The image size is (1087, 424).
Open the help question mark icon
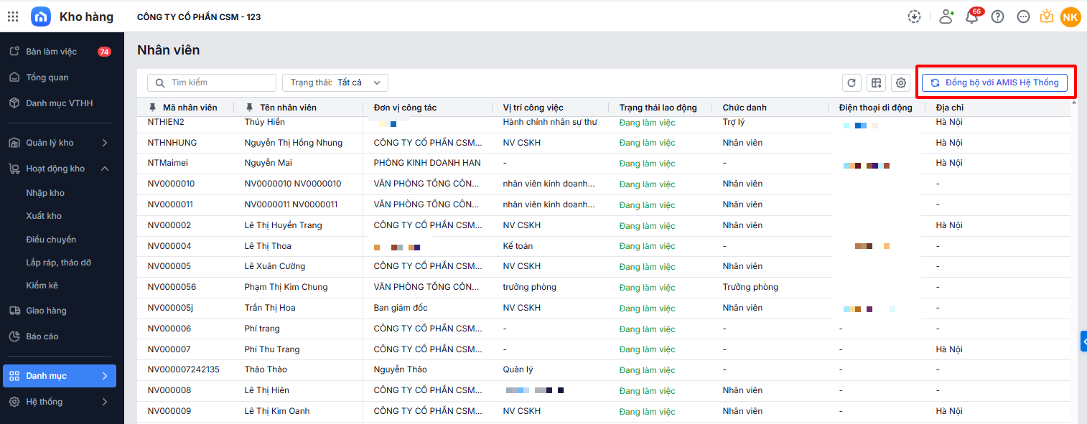(997, 17)
